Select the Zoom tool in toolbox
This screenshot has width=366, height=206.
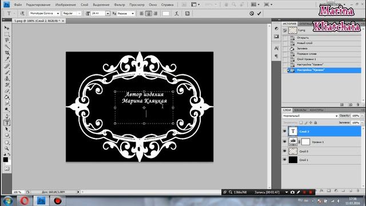[x=7, y=149]
